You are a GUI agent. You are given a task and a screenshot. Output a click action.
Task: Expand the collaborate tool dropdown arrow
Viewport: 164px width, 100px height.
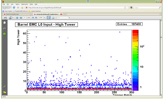pyautogui.click(x=13, y=18)
